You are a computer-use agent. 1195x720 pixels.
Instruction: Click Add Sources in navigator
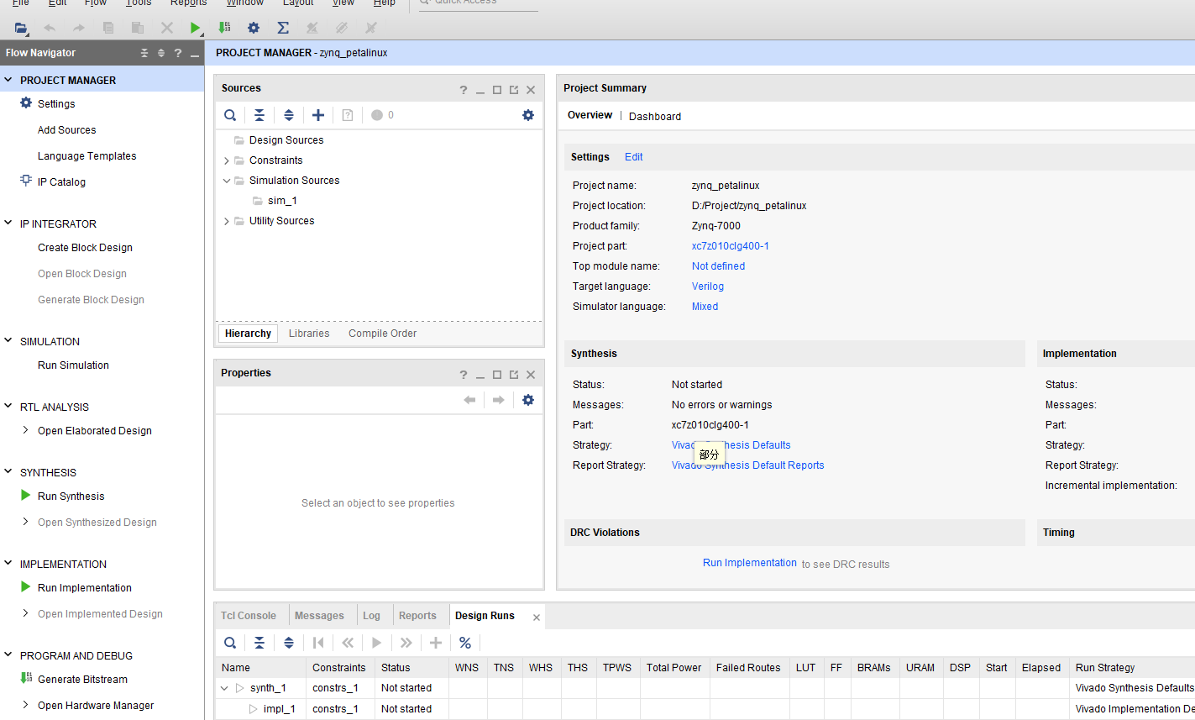tap(66, 130)
